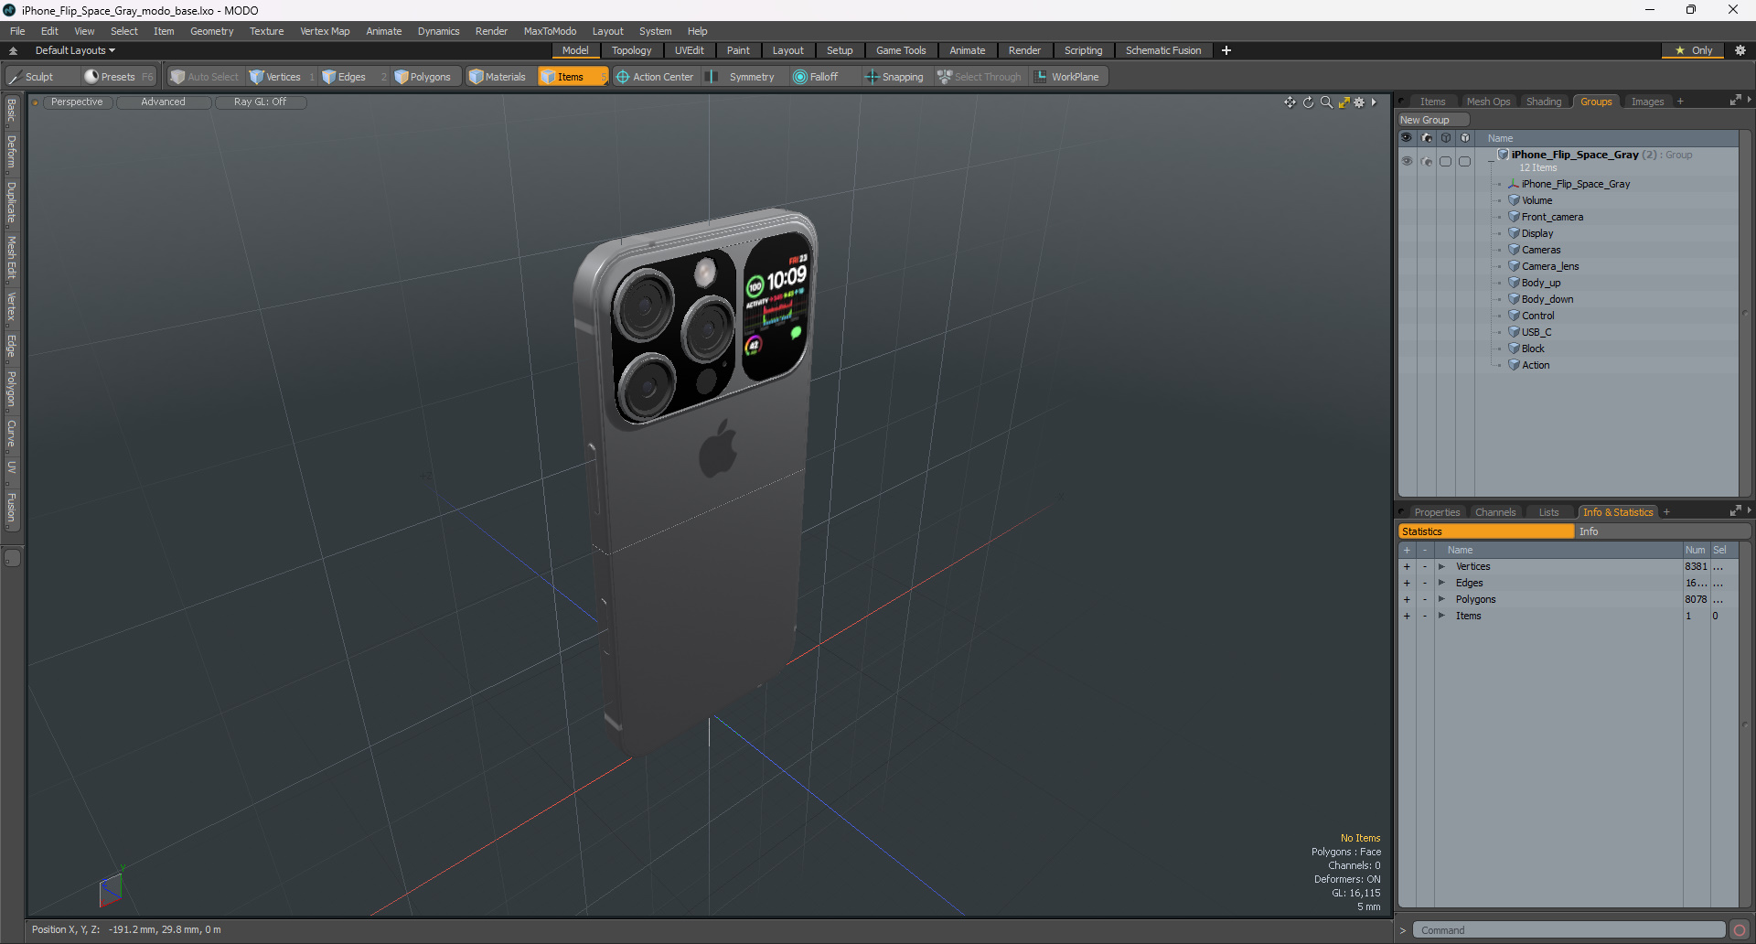
Task: Click the render camera column header icon
Action: tap(1427, 138)
